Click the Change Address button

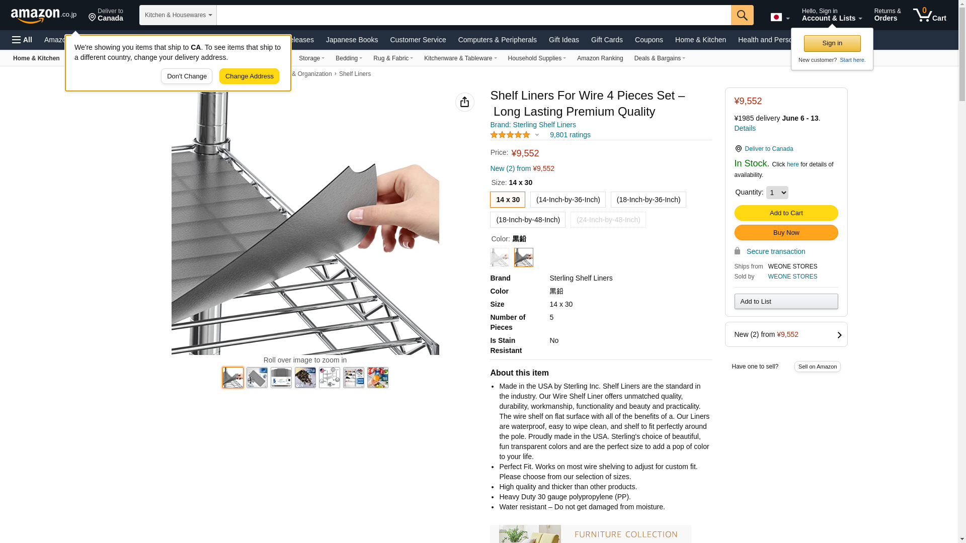[249, 76]
